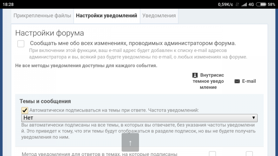Click the Темы и сообщения section title
Viewport: 278px width, 156px height.
(45, 101)
